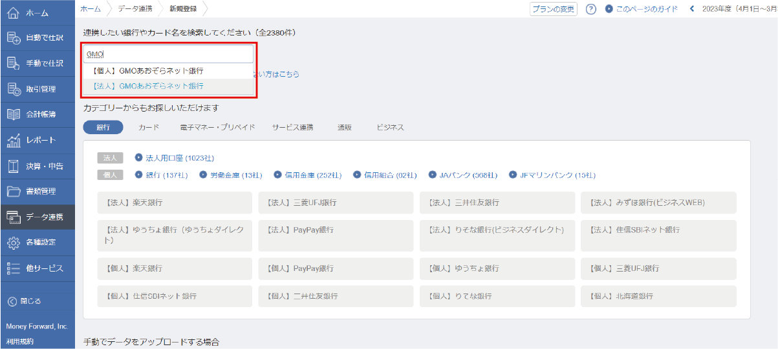Choose 【個人】住信SBIネット銀行
Screen dimensions: 778x349
(175, 296)
